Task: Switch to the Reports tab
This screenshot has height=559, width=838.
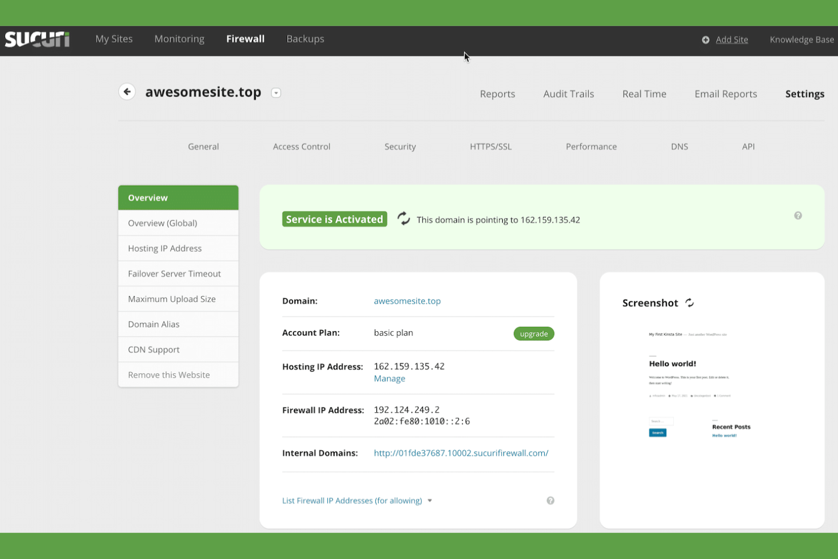Action: click(498, 94)
